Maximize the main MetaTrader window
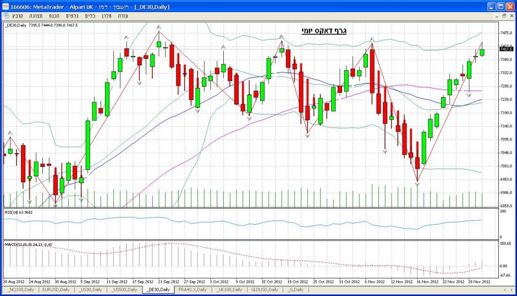 pyautogui.click(x=501, y=7)
